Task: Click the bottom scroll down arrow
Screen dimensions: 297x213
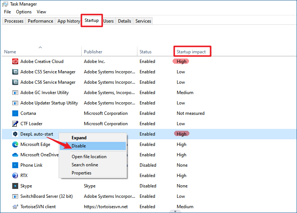Action: pos(175,212)
